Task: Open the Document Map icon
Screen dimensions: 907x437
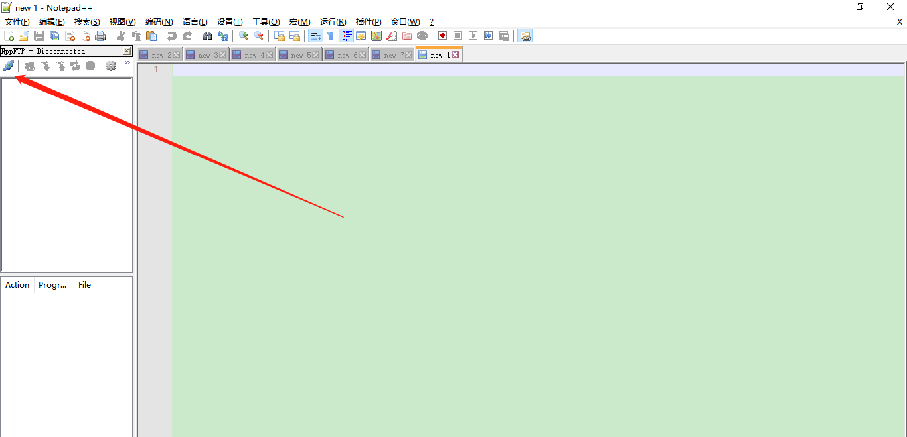Action: click(376, 36)
